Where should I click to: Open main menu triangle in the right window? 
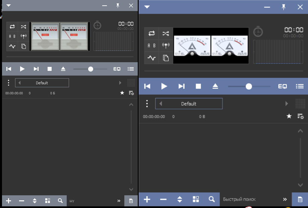[x=147, y=7]
